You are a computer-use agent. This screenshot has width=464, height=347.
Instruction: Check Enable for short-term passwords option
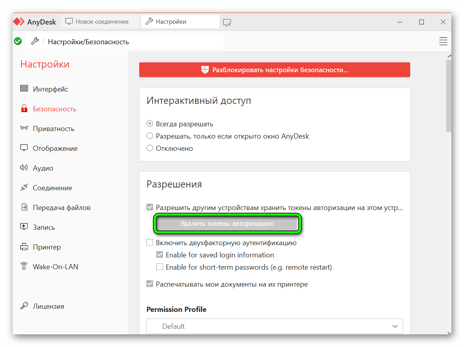[159, 267]
